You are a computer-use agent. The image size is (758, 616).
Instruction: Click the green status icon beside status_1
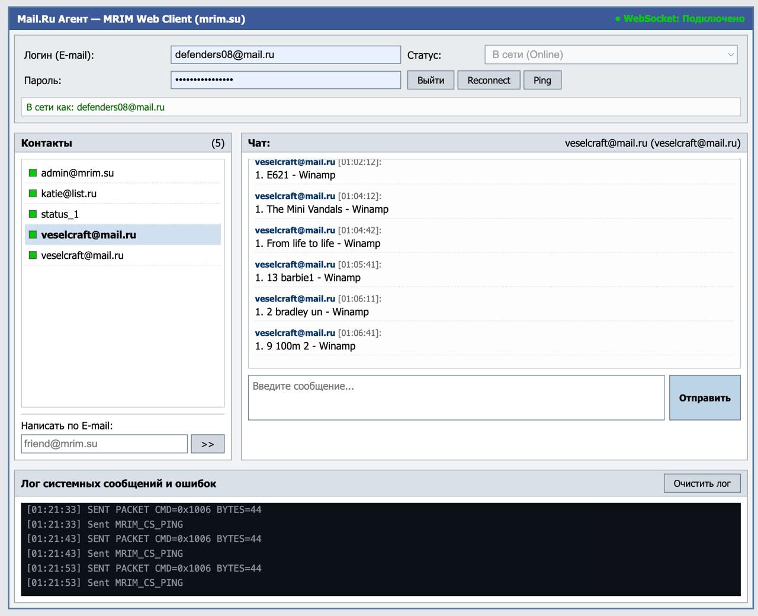coord(33,214)
